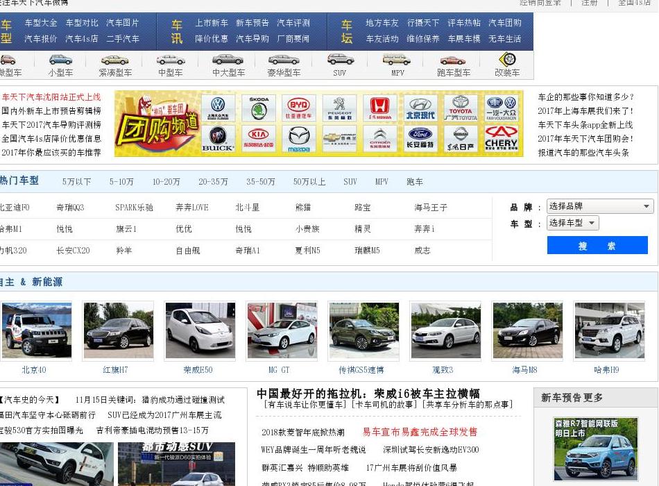Open the 20-35万 price tab
Screen dimensions: 659x486
point(213,182)
